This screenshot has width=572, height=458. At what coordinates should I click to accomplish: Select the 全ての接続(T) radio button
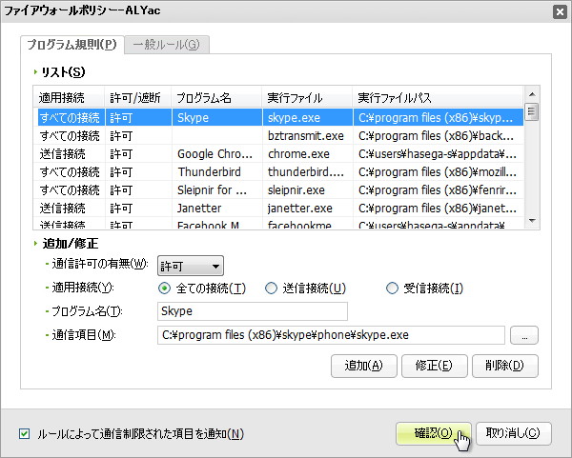click(164, 289)
